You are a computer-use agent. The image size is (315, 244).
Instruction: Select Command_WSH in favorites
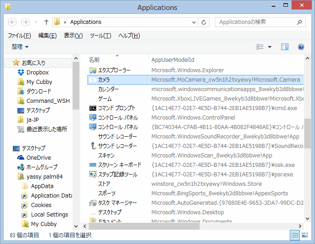click(x=48, y=101)
